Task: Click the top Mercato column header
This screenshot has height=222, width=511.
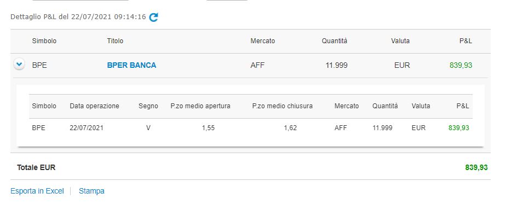Action: click(x=263, y=41)
